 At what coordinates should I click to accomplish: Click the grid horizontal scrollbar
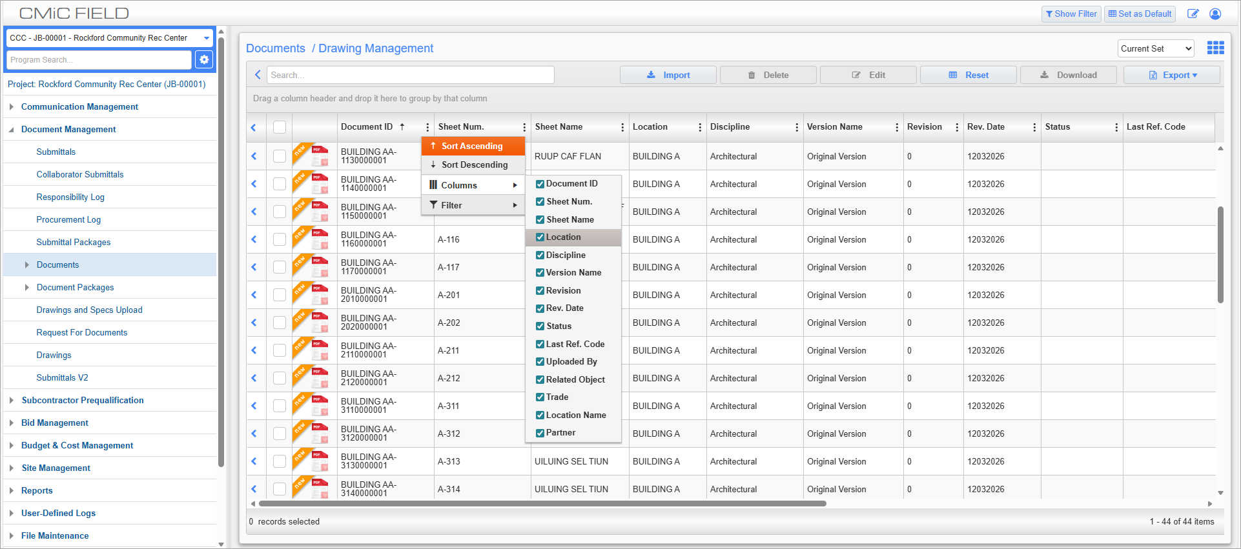[542, 503]
